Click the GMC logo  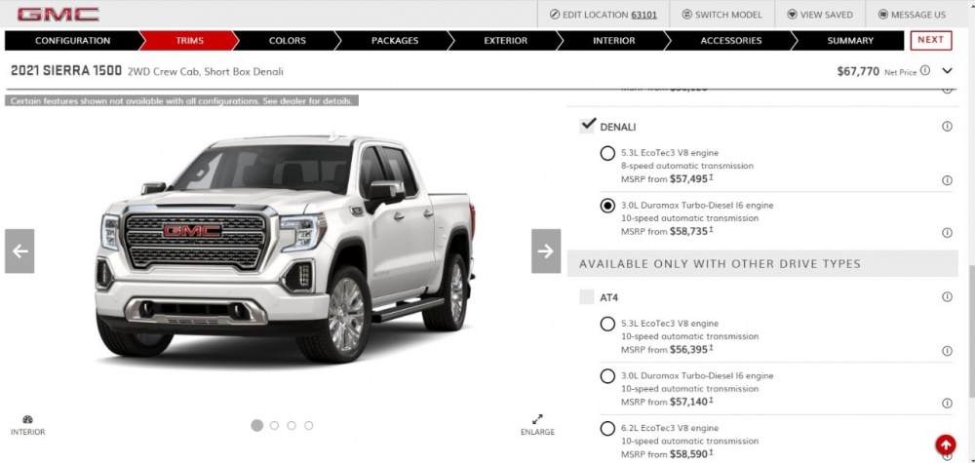click(58, 15)
